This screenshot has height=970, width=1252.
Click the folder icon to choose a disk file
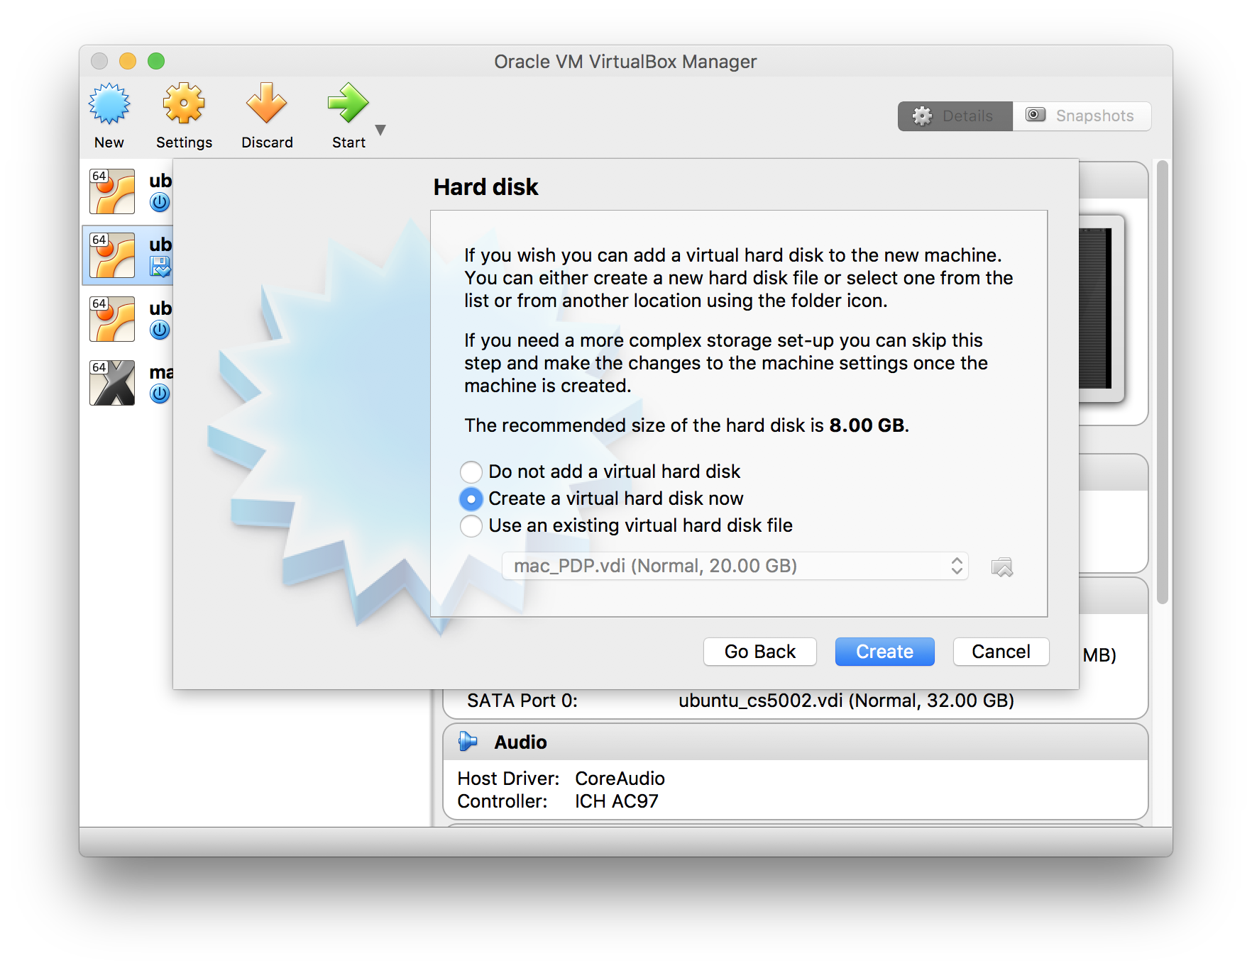1002,567
